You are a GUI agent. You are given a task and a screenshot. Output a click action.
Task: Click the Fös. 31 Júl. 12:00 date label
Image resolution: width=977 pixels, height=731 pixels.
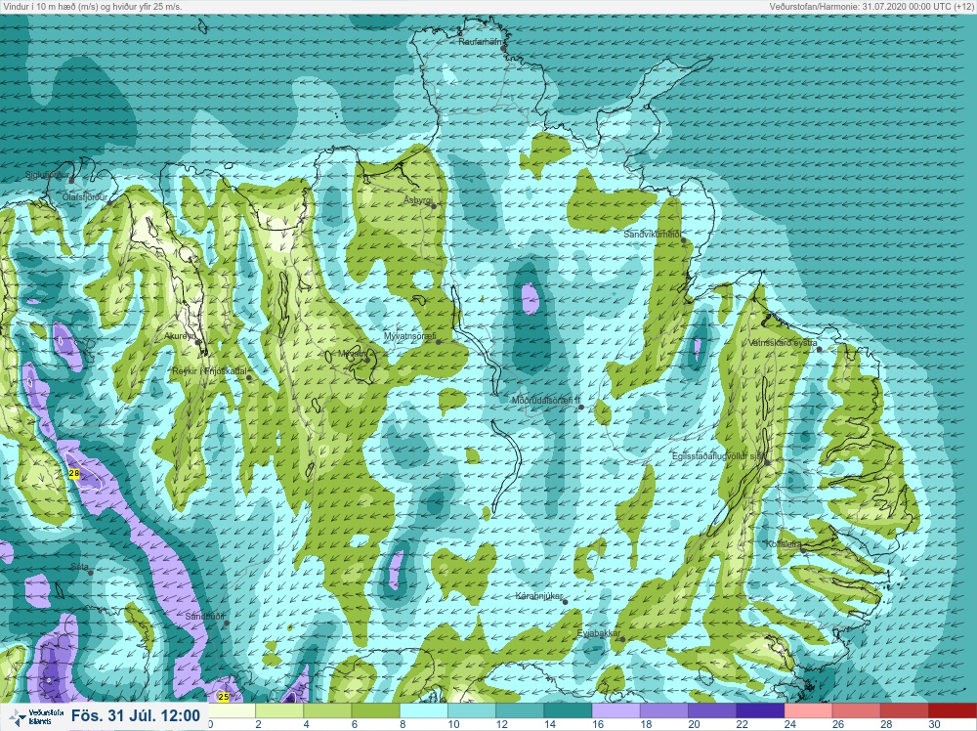point(135,716)
